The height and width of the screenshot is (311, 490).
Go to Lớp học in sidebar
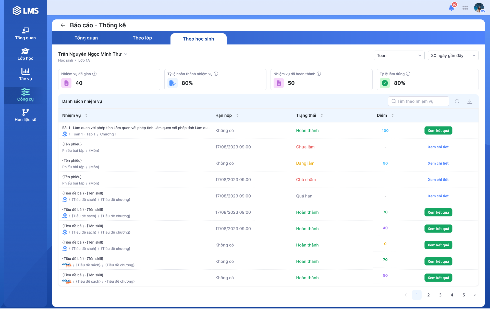coord(25,54)
